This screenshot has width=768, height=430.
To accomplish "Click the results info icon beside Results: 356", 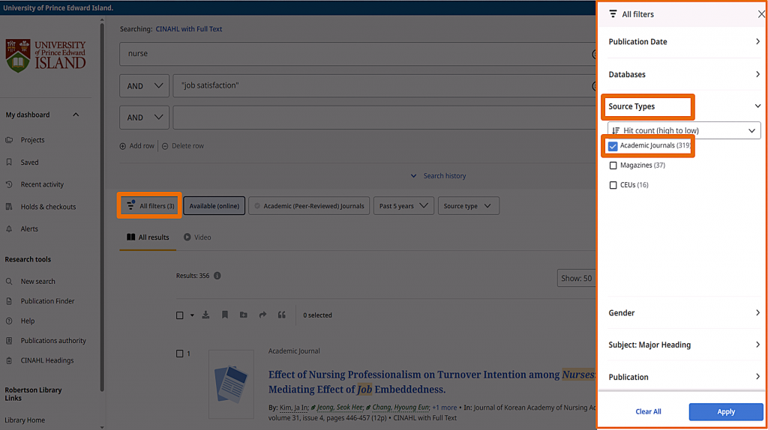I will pos(217,276).
